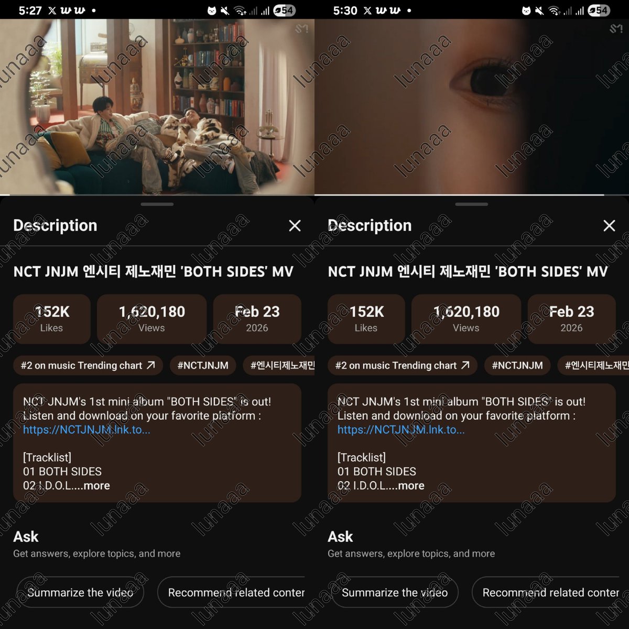Select the #NCTJNJM hashtag chip in the 5:27 screenshot
This screenshot has height=629, width=629.
pyautogui.click(x=203, y=365)
